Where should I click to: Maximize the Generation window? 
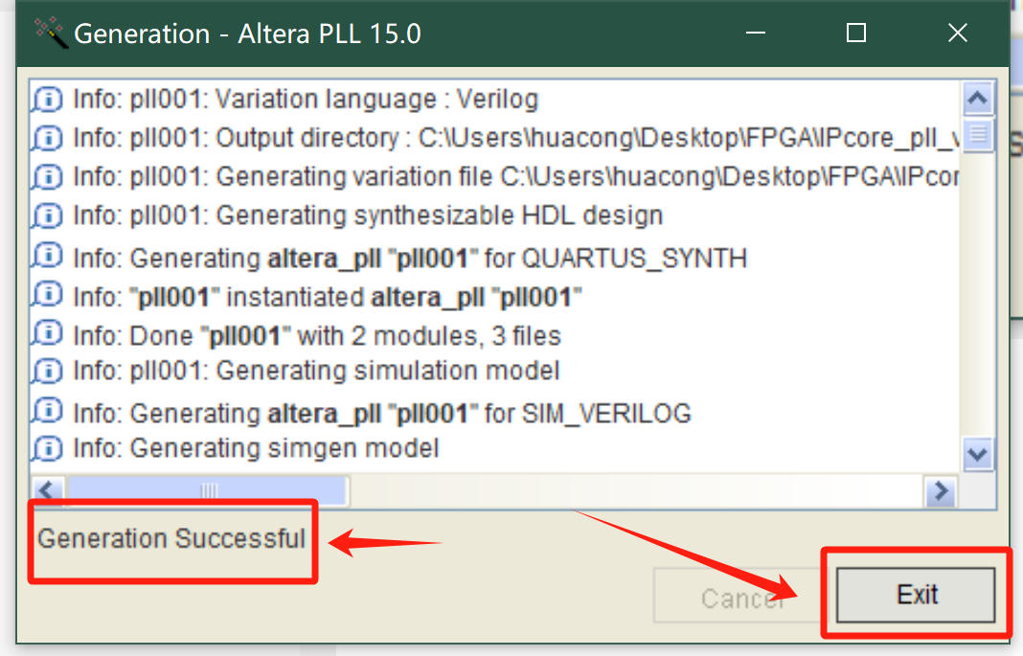click(x=856, y=33)
